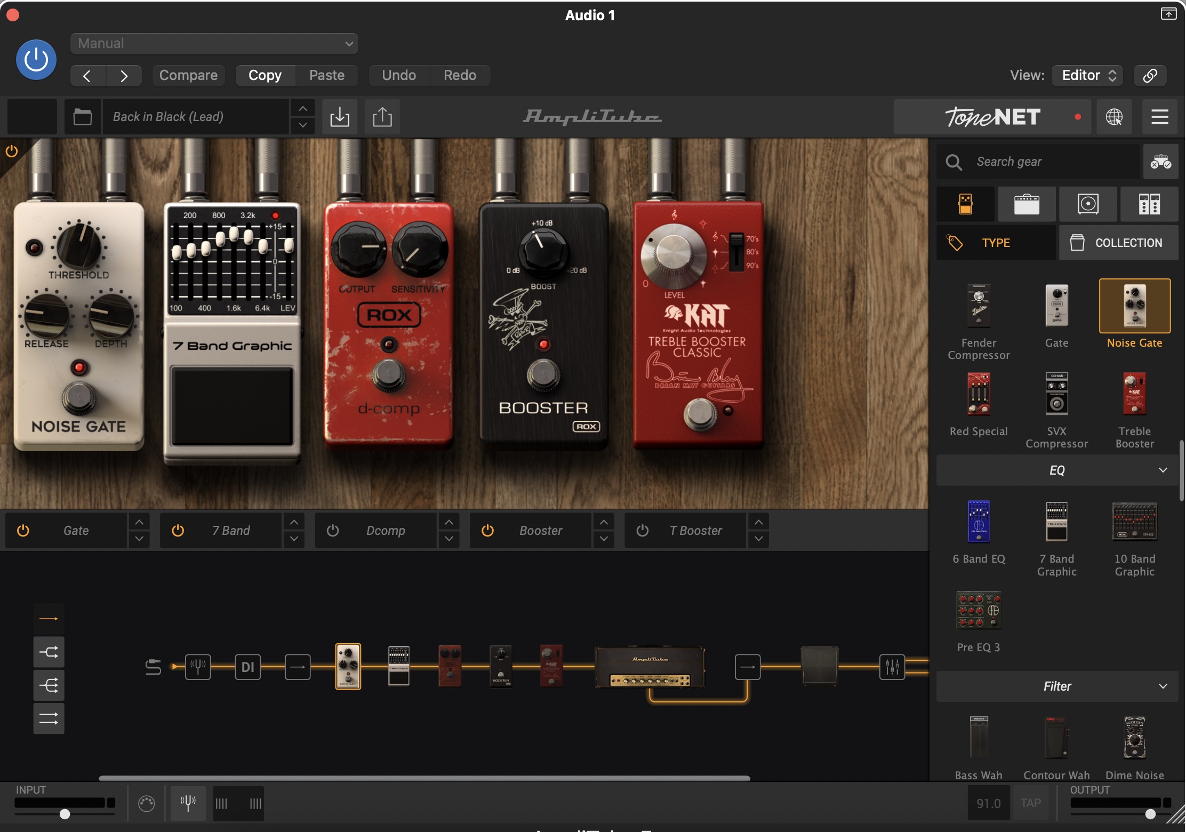
Task: Adjust the INPUT level slider
Action: pos(65,814)
